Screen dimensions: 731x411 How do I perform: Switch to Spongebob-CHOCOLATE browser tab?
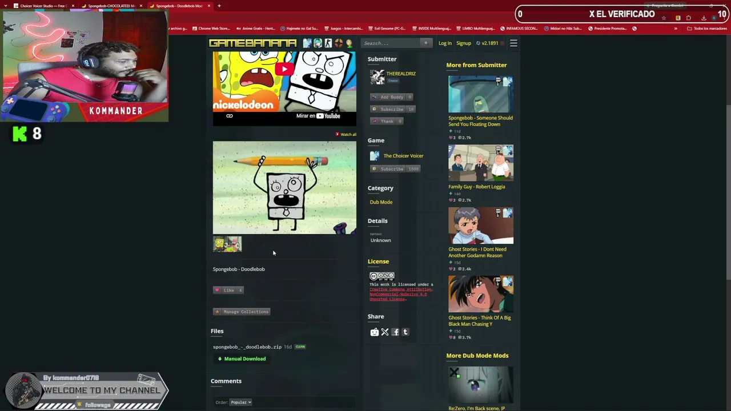[111, 6]
